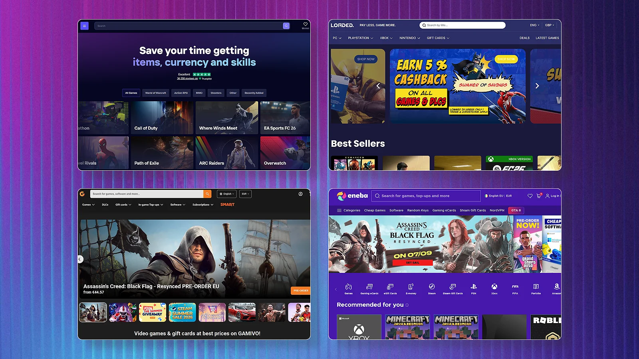Screen dimensions: 639x359
Task: Expand the Subscriptions menu on Gamivo
Action: tap(203, 205)
